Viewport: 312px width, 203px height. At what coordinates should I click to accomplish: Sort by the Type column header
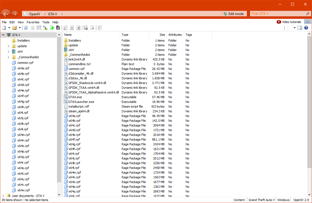click(x=135, y=35)
